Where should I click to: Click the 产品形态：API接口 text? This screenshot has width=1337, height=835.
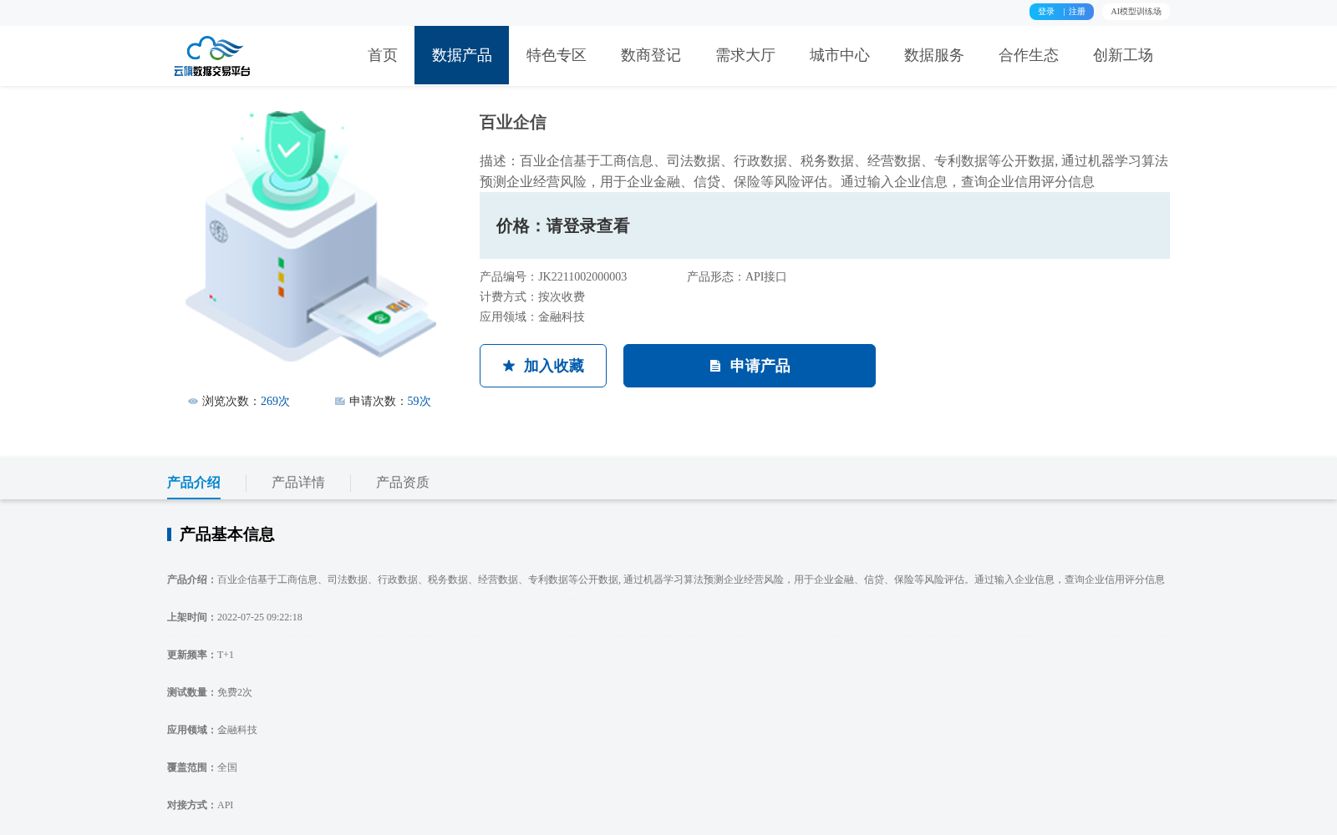click(x=737, y=277)
